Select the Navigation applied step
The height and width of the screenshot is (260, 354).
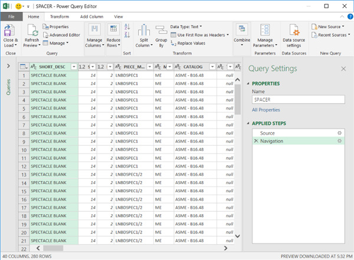(298, 141)
